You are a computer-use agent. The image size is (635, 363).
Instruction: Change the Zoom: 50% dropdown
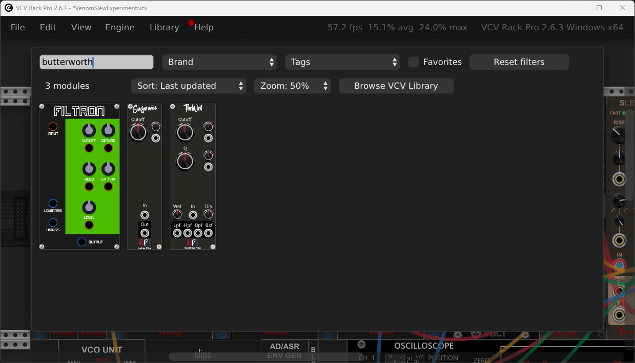(x=293, y=86)
